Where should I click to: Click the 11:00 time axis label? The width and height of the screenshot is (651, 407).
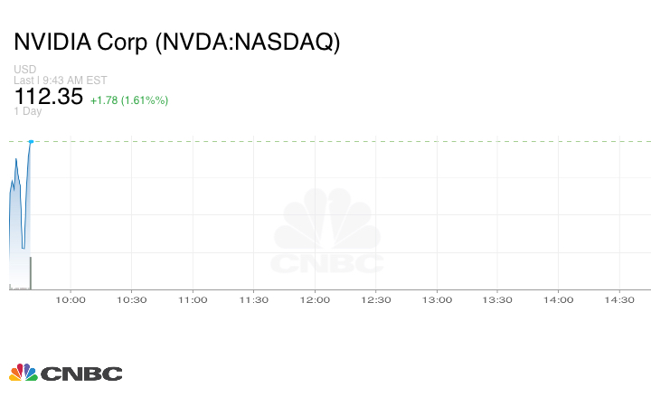tap(193, 300)
